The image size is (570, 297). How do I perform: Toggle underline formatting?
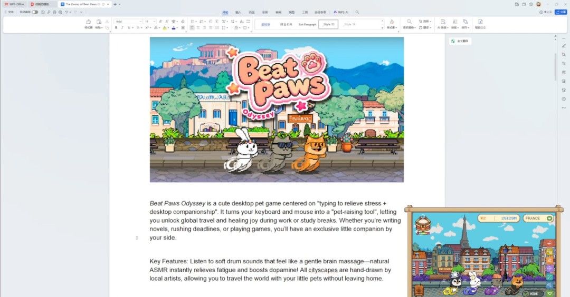(129, 27)
